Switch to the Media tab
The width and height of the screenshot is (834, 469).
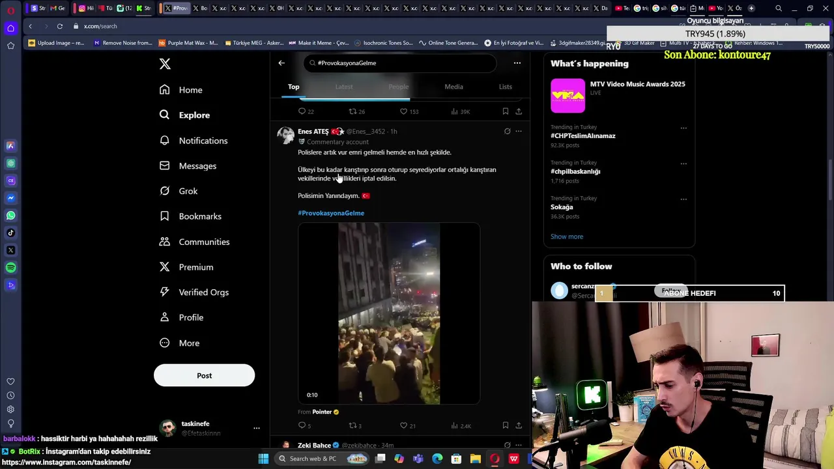453,87
